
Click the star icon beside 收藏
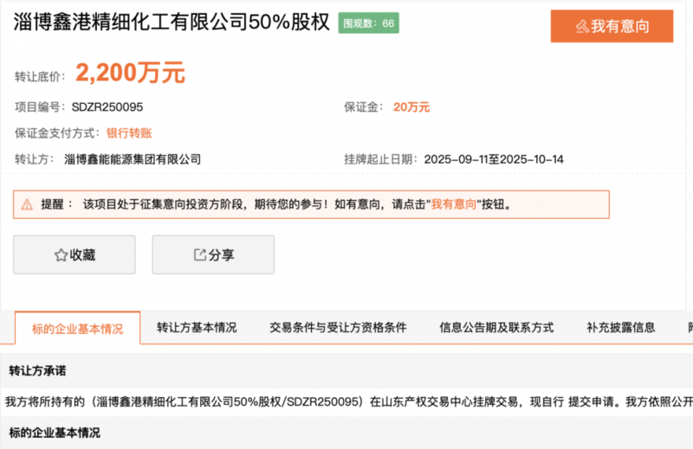[x=61, y=254]
